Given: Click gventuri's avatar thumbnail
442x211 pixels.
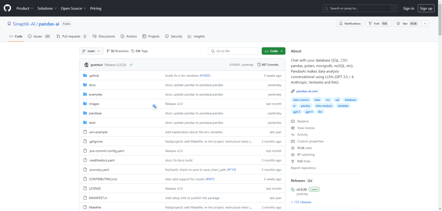Looking at the screenshot, I should tap(86, 64).
